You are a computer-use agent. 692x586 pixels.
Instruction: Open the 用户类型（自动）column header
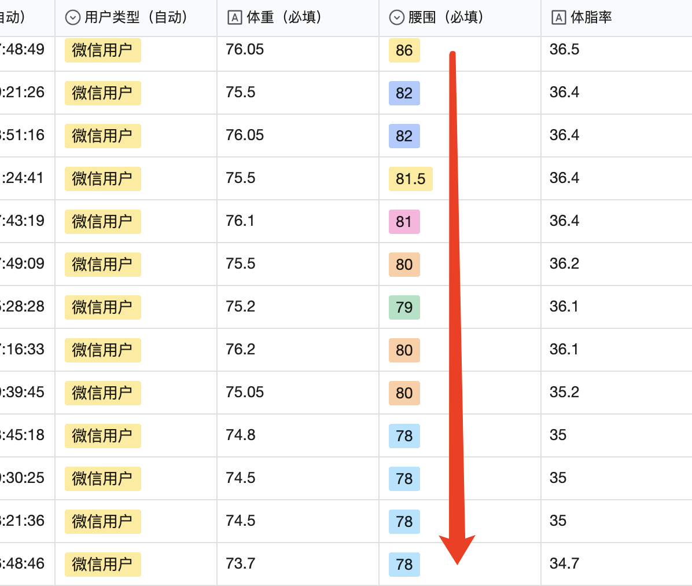coord(136,17)
